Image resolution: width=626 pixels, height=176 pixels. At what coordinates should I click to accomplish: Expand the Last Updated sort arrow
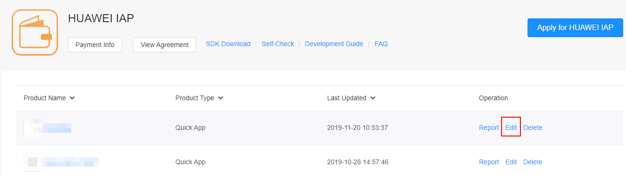click(x=373, y=98)
